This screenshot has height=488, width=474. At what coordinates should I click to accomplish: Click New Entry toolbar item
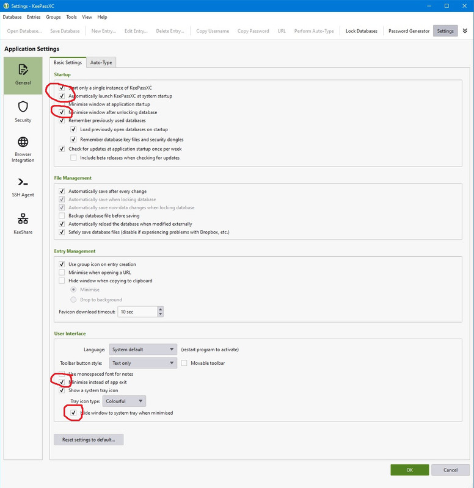coord(104,31)
